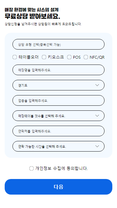Focus the 연락처를 입력해주세요 input field
This screenshot has width=117, height=208.
[x=58, y=131]
